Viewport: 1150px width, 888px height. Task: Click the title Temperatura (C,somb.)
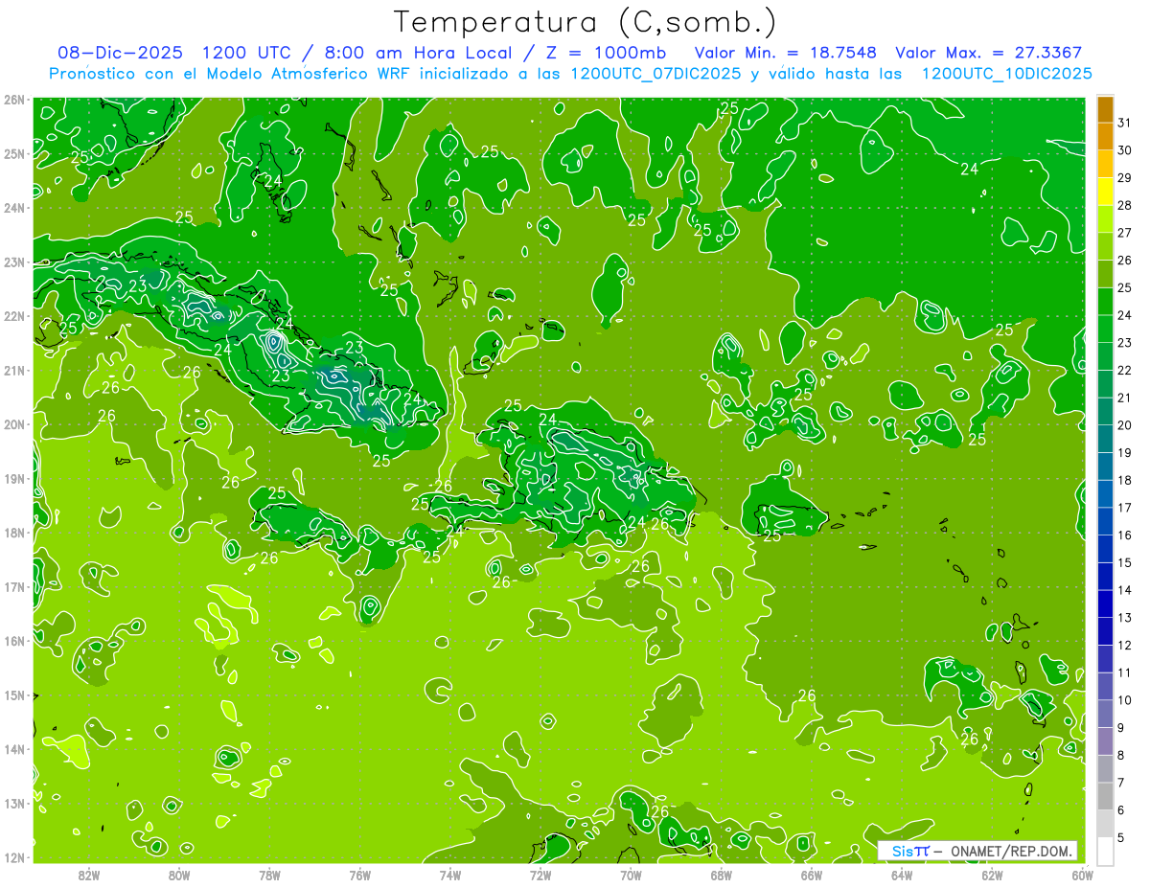(x=585, y=22)
